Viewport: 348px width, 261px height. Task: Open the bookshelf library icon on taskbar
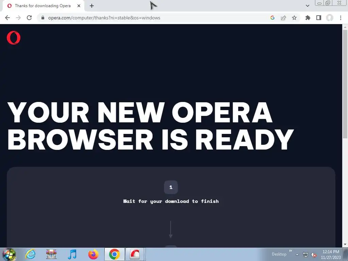pyautogui.click(x=51, y=254)
